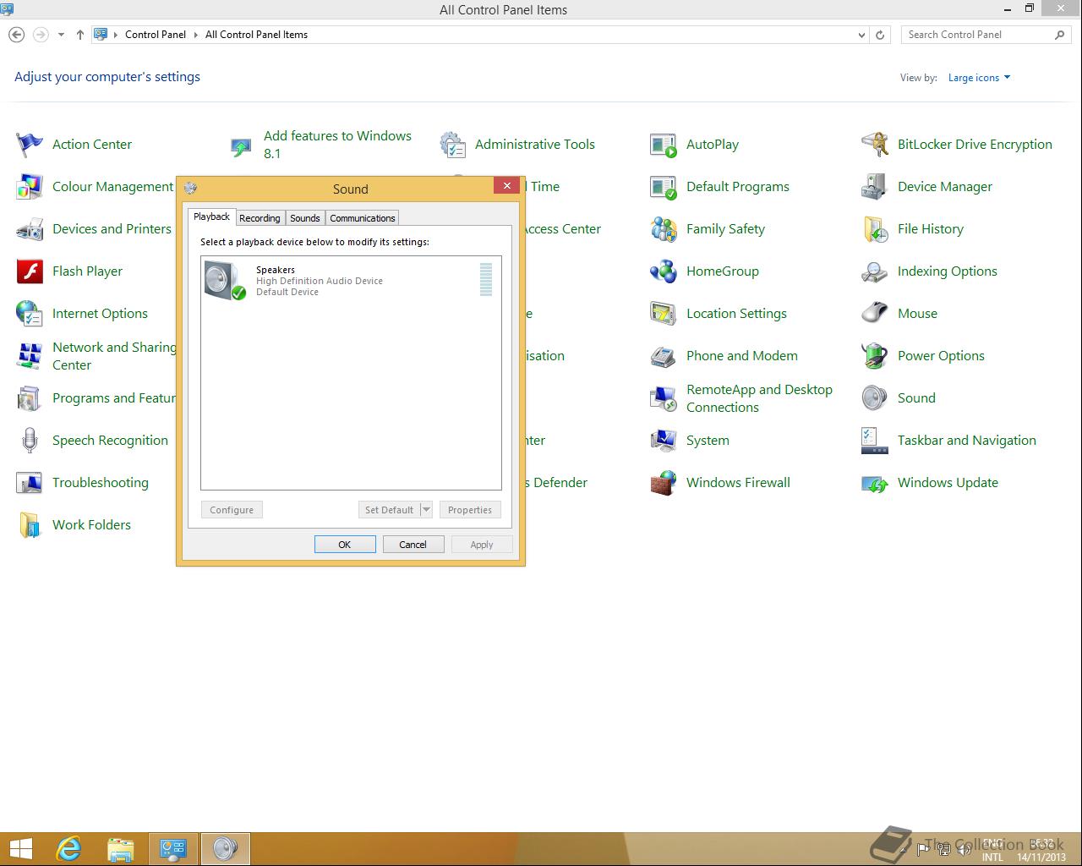The width and height of the screenshot is (1082, 866).
Task: Open the Programs and Features icon
Action: pos(30,398)
